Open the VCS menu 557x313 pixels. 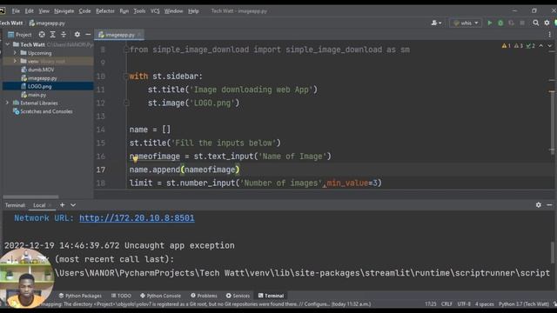tap(155, 11)
